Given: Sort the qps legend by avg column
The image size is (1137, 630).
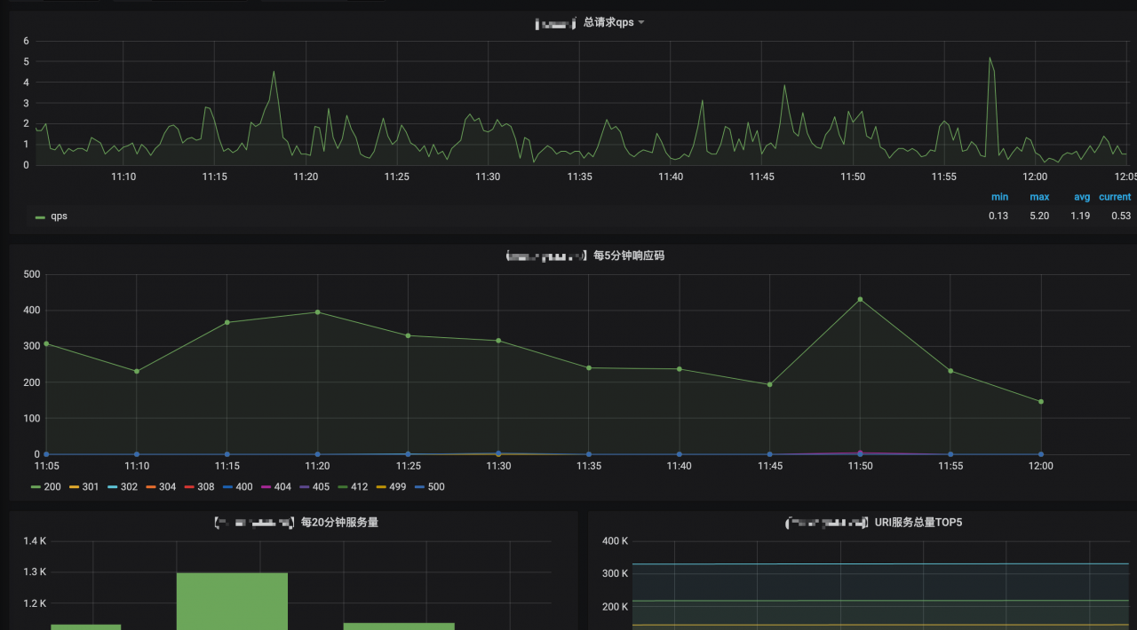Looking at the screenshot, I should (1081, 197).
